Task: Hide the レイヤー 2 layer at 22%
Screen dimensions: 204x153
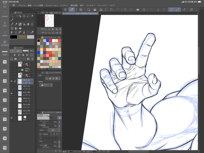Action: [x=11, y=93]
